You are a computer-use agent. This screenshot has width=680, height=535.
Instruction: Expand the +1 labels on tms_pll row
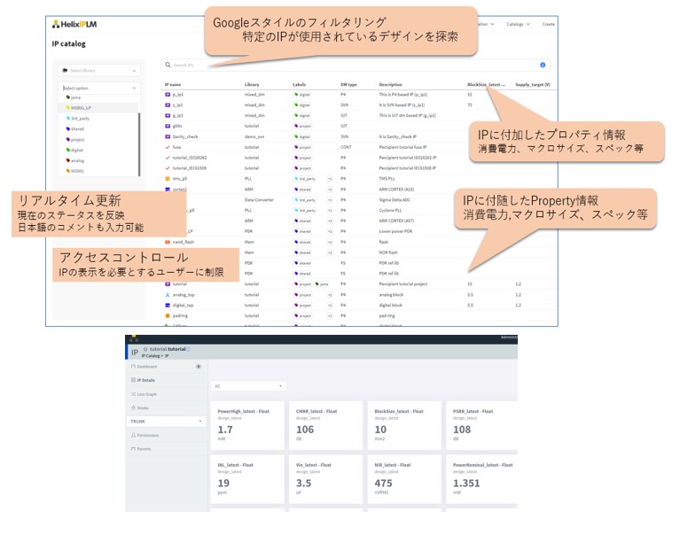click(330, 178)
